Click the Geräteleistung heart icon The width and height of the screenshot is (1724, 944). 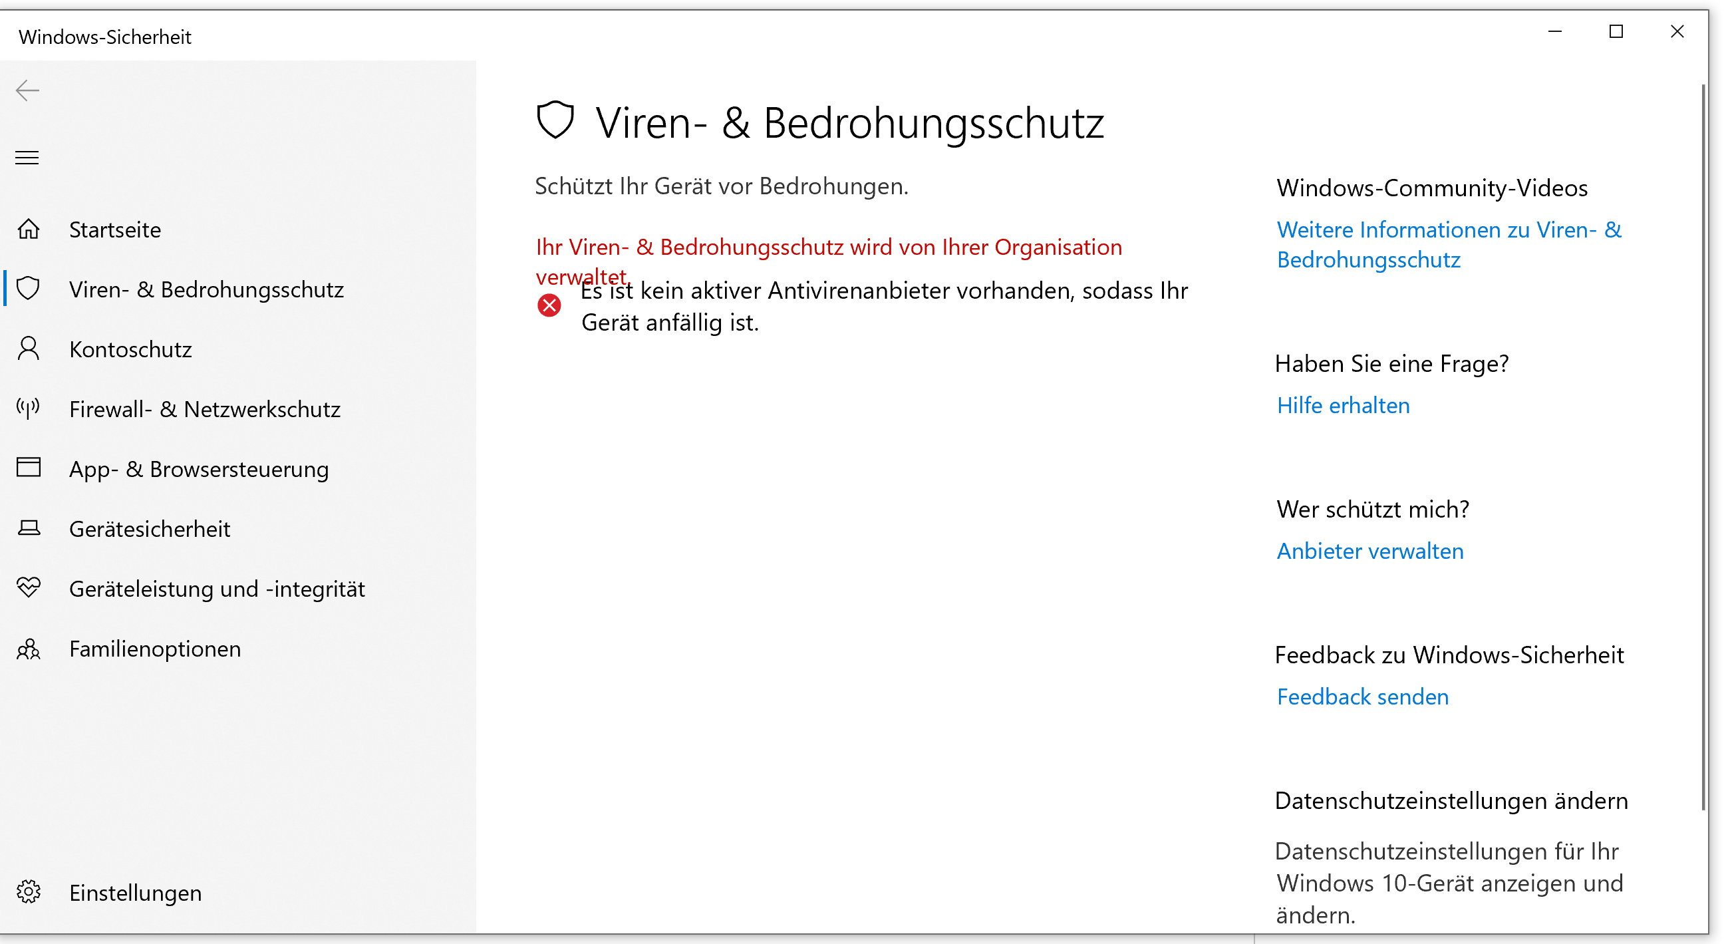(28, 588)
